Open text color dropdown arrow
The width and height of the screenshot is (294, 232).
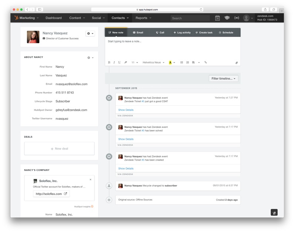(174, 62)
